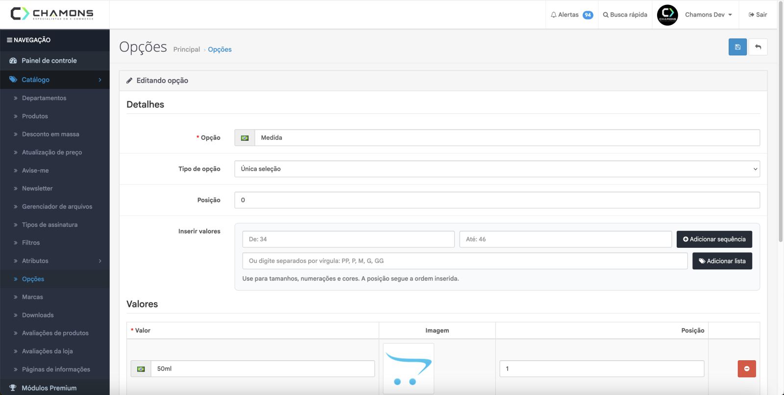Click the alert count badge 94

[588, 15]
